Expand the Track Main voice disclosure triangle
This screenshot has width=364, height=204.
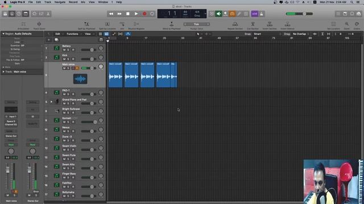pyautogui.click(x=3, y=72)
